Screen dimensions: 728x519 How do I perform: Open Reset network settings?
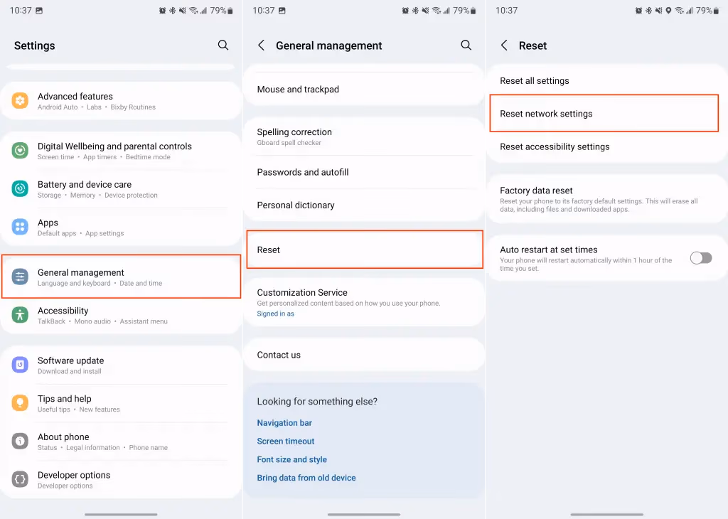[604, 113]
